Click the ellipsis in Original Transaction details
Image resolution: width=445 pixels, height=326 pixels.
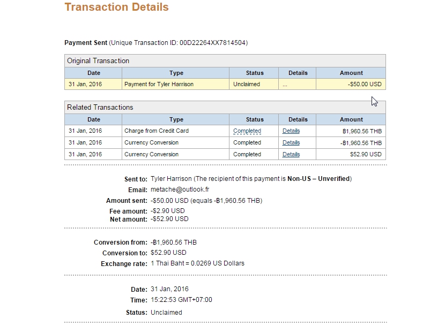click(x=285, y=85)
